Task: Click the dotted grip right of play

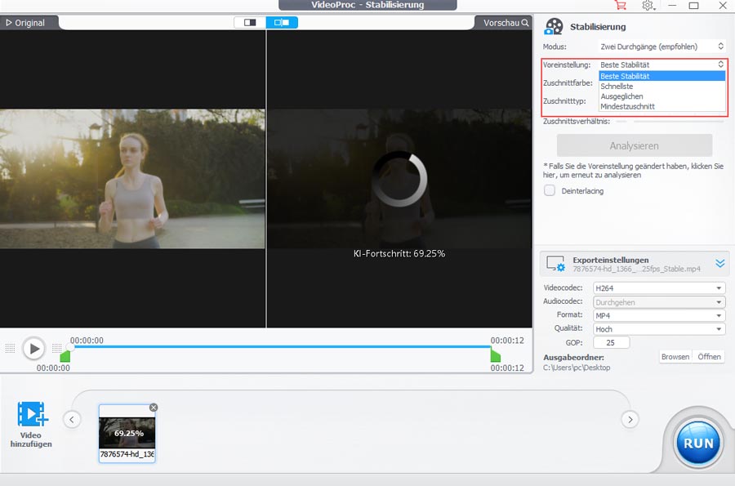Action: coord(56,348)
